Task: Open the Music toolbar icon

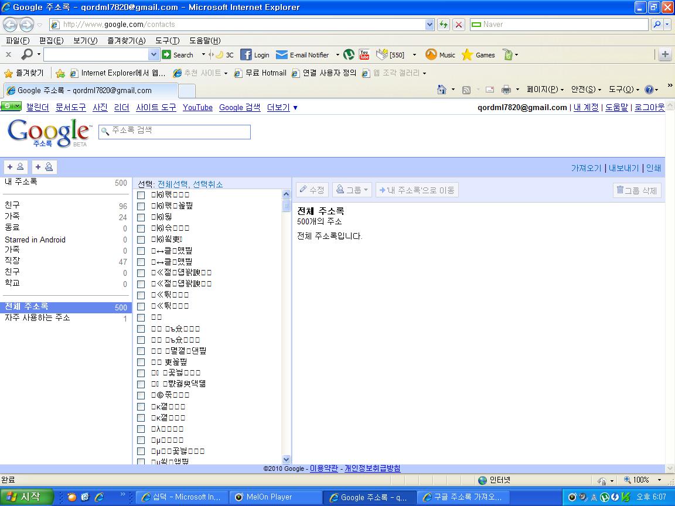Action: [431, 54]
